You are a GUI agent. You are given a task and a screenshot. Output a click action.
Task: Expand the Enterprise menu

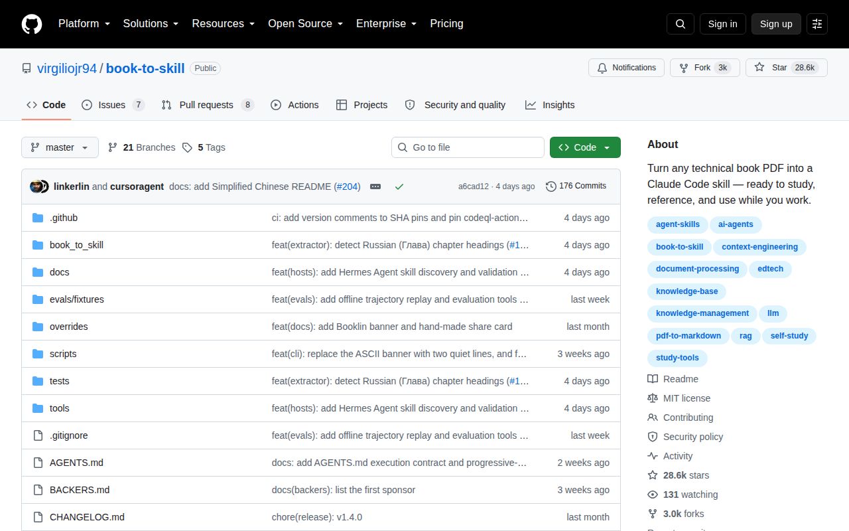[x=386, y=23]
